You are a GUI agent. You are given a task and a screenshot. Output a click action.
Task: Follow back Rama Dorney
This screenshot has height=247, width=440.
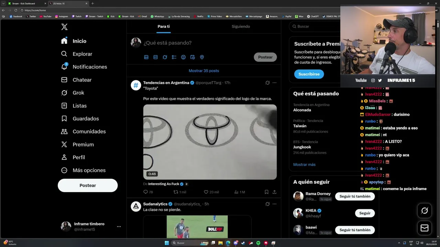355,197
